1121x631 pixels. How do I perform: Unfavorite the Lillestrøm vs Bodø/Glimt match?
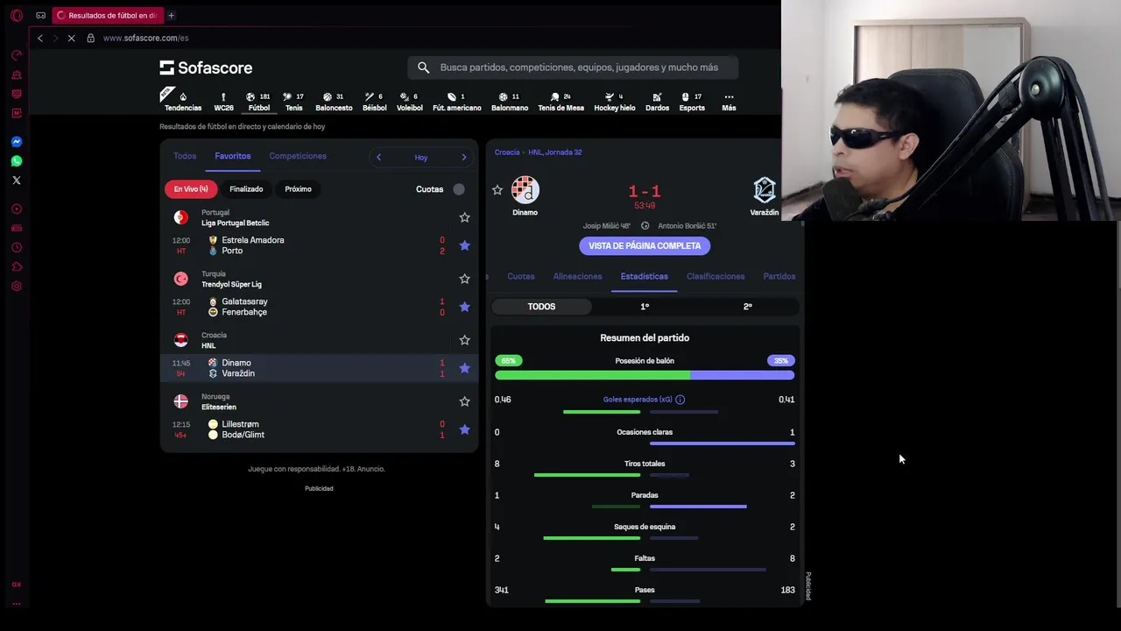465,429
